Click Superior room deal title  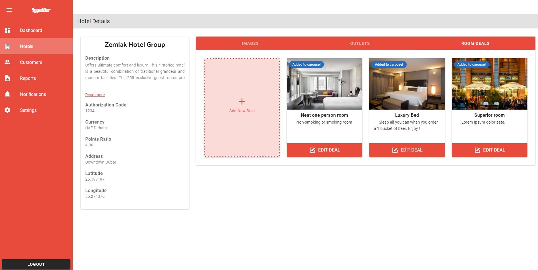[x=490, y=115]
